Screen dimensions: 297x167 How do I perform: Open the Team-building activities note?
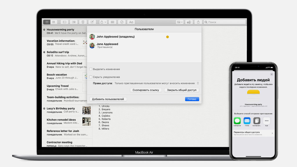click(x=65, y=99)
